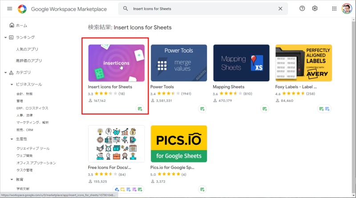Select 人気のアプリ in the sidebar
The image size is (356, 198).
26,49
